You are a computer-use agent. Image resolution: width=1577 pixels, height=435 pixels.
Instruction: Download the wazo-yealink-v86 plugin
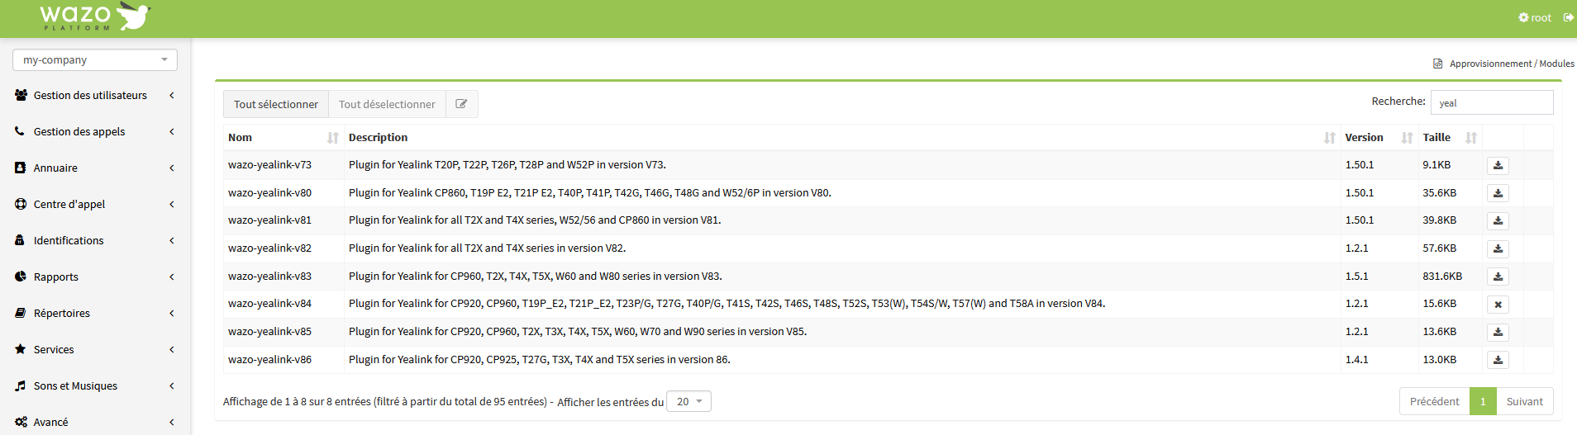click(1498, 360)
